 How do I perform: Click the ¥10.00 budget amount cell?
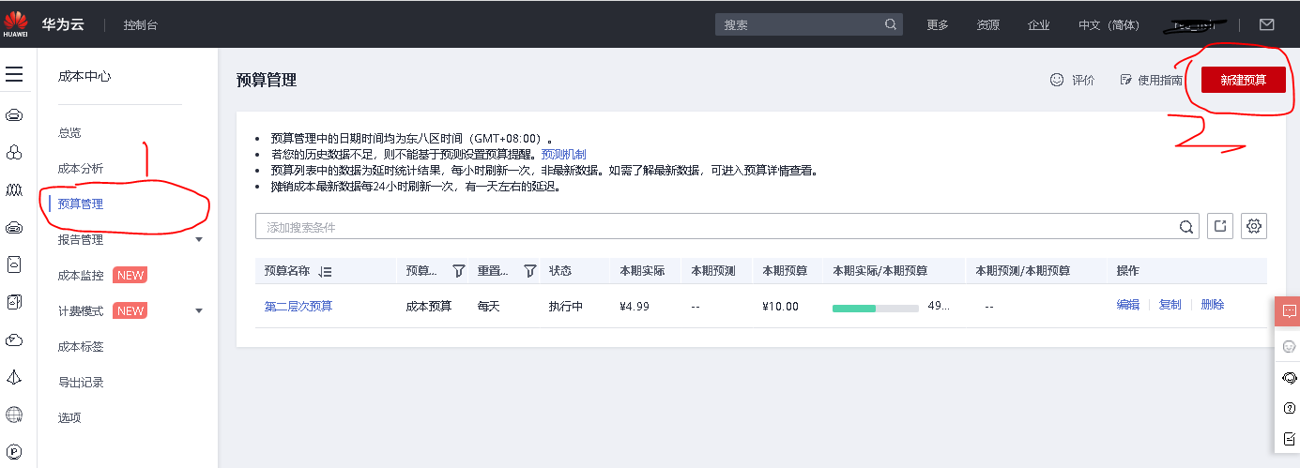coord(781,307)
